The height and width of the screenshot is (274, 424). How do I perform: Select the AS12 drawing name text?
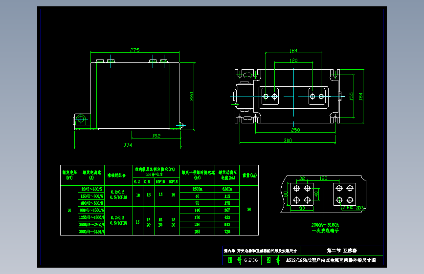(331, 260)
